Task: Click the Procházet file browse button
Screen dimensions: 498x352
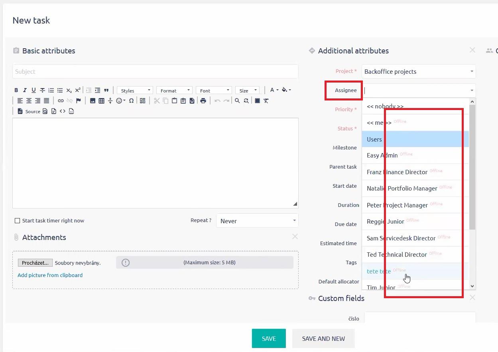Action: [x=35, y=263]
